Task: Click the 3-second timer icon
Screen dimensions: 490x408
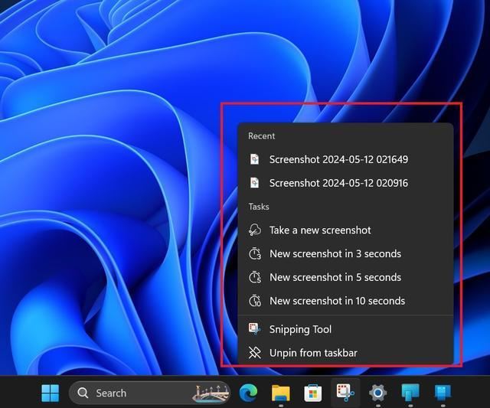Action: [x=255, y=253]
